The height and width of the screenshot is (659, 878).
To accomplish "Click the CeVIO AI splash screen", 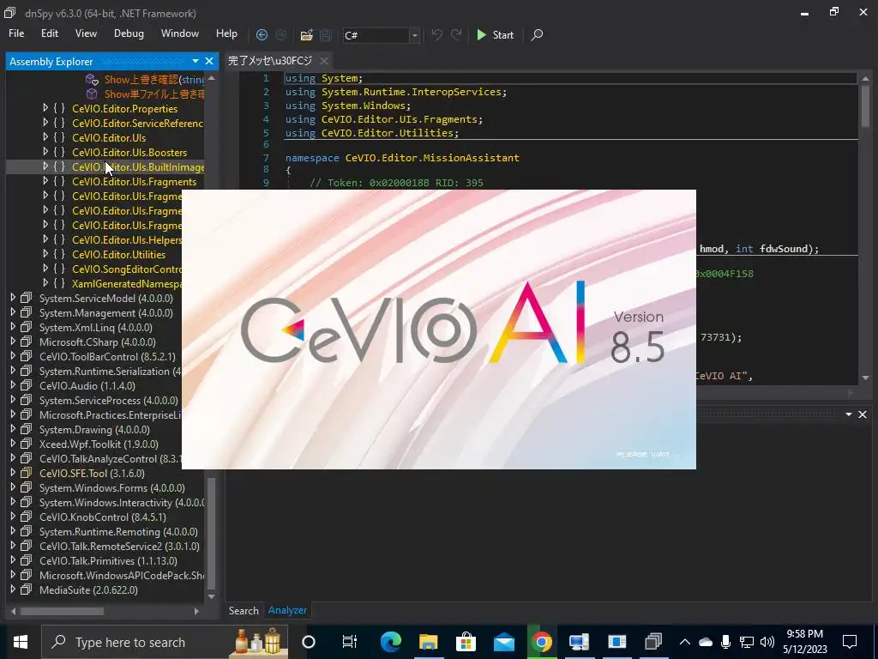I will coord(438,329).
